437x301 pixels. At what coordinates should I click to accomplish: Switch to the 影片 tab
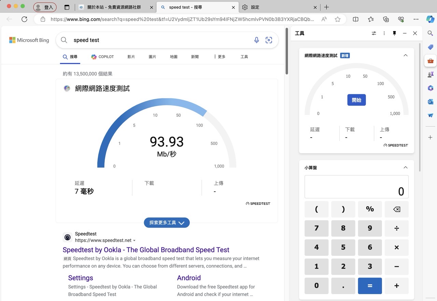click(x=131, y=57)
